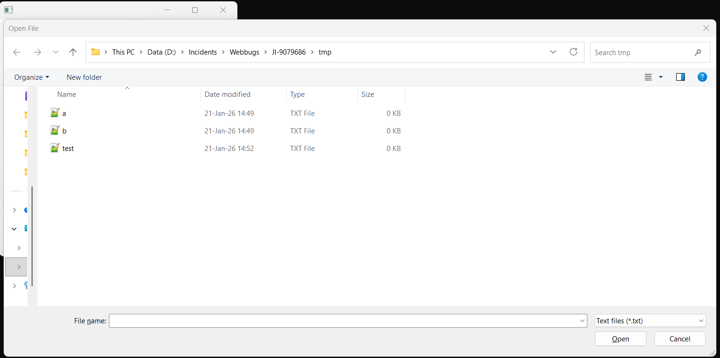Click the icon of file b

(55, 131)
